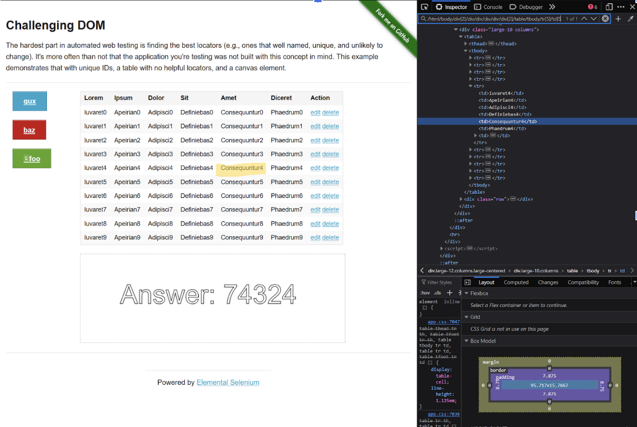The image size is (637, 427).
Task: Open the Compatibility tab
Action: pos(583,282)
